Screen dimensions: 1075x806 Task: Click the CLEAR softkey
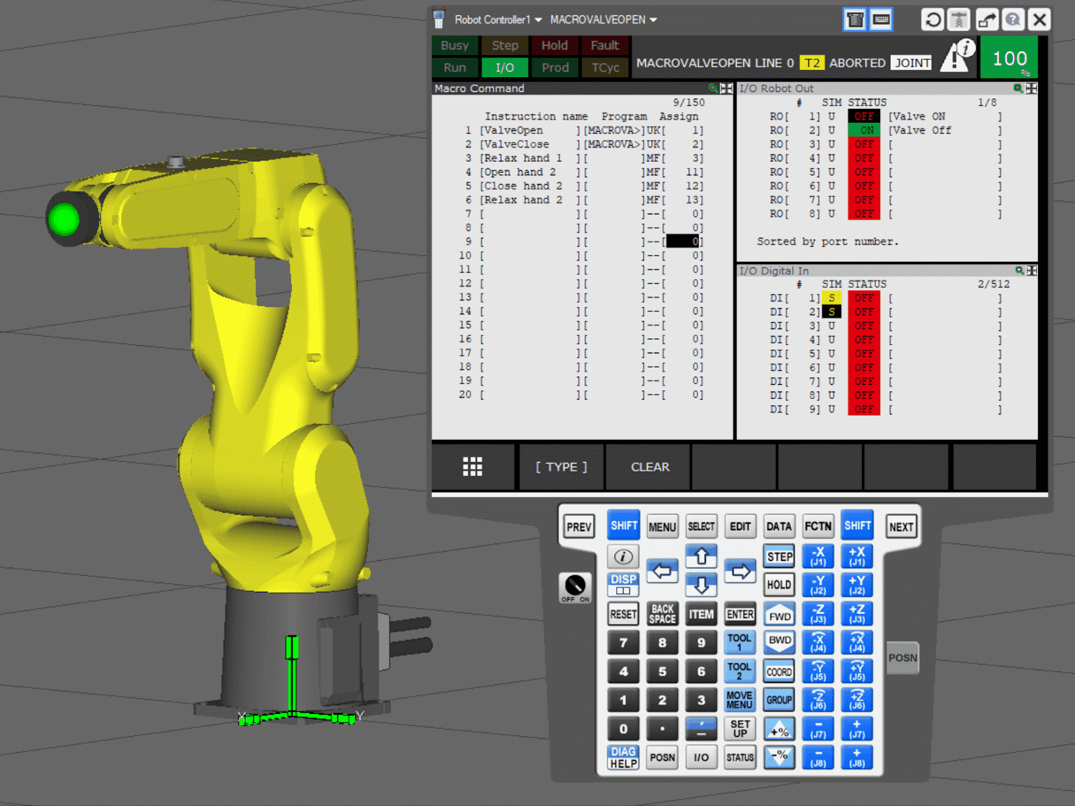(x=650, y=467)
